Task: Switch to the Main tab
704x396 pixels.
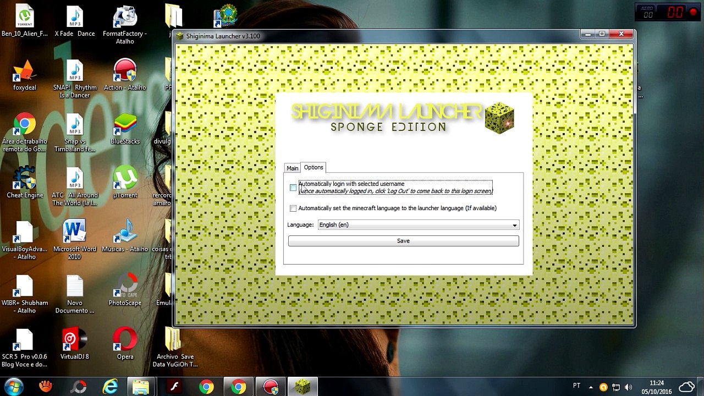Action: click(292, 168)
